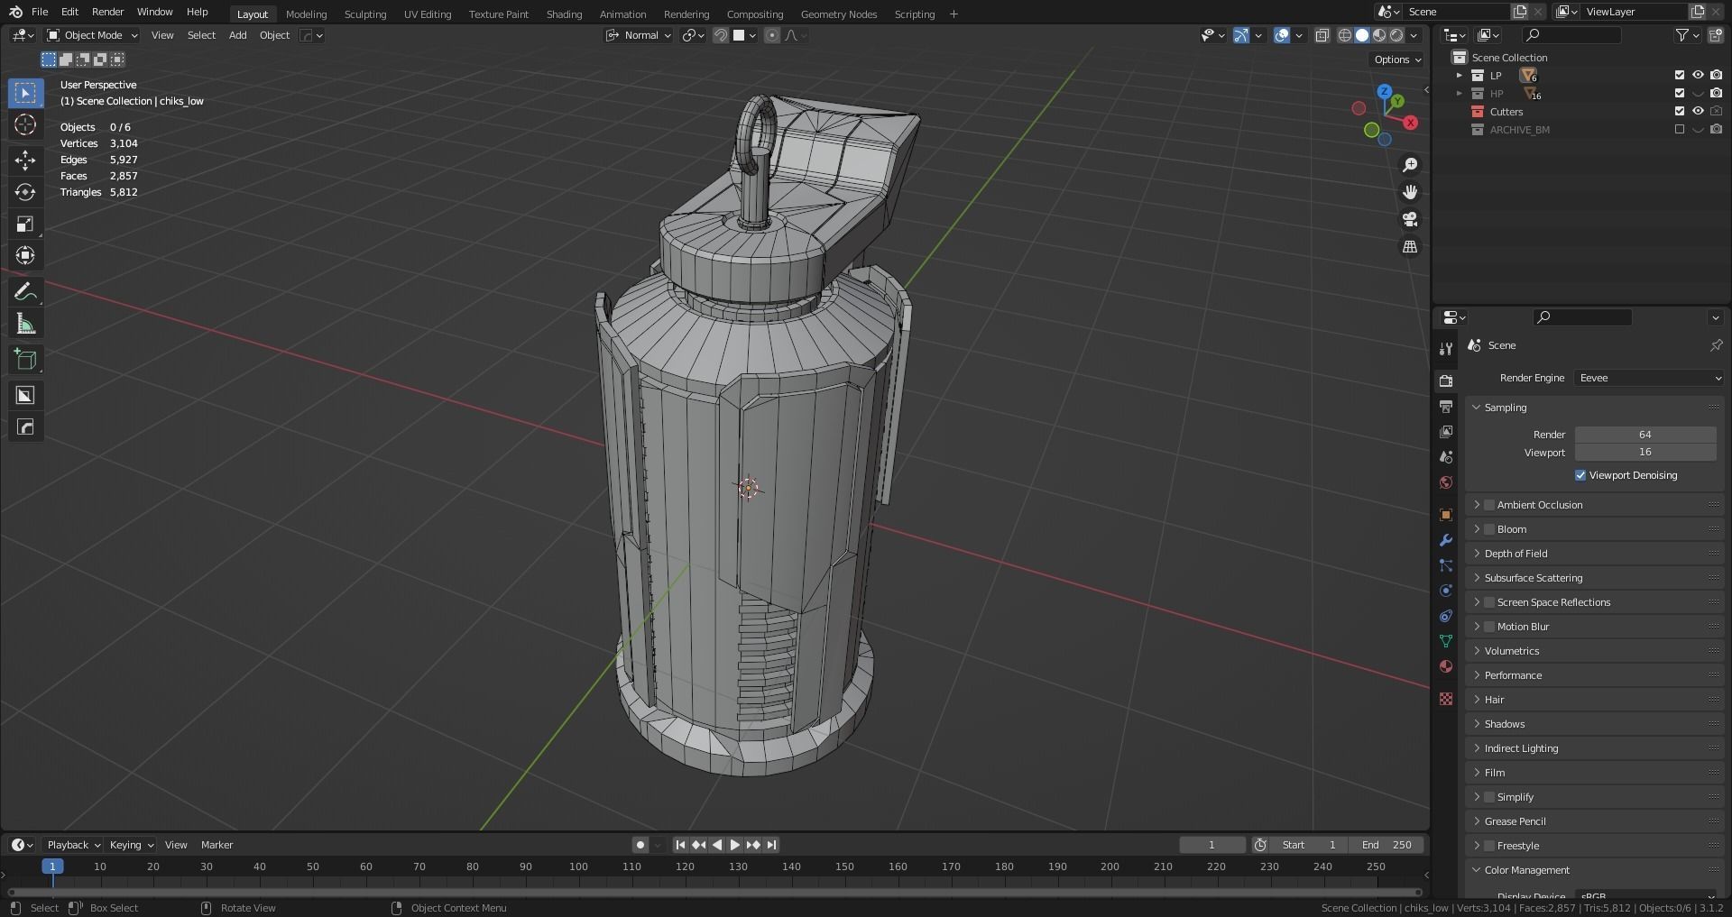
Task: Switch to the Modeling workspace tab
Action: click(x=306, y=14)
